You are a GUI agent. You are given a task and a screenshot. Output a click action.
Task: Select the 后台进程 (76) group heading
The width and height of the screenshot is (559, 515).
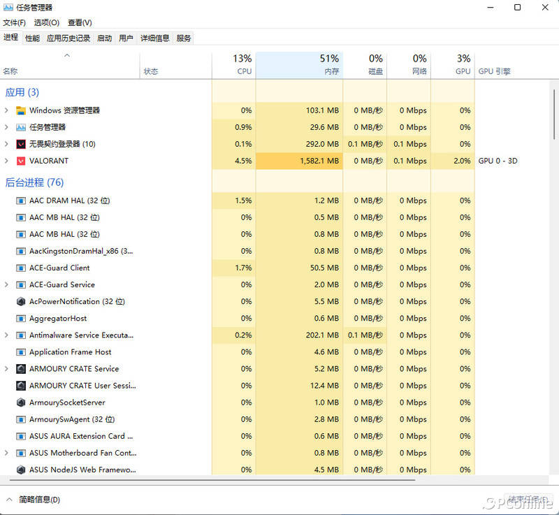(x=34, y=183)
